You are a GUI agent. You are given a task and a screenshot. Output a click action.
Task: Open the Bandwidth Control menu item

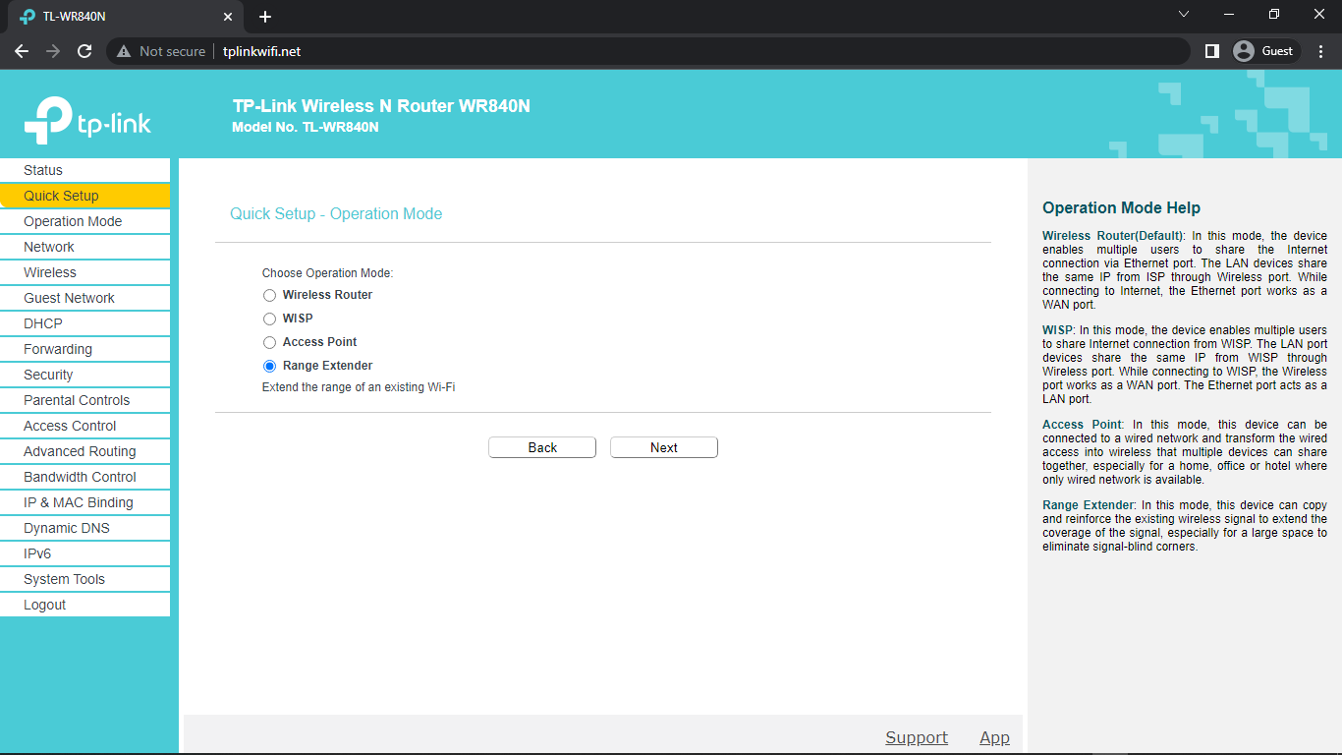84,477
